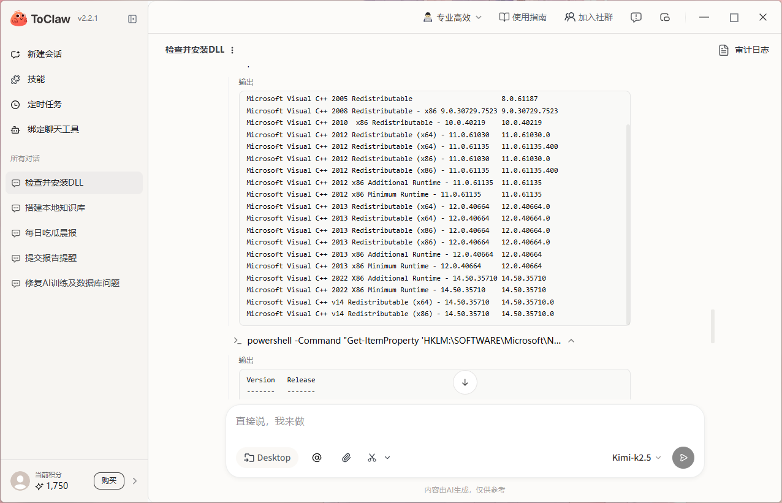Viewport: 782px width, 503px height.
Task: Click the 2013 x86 Additional Runtime line
Action: [394, 254]
